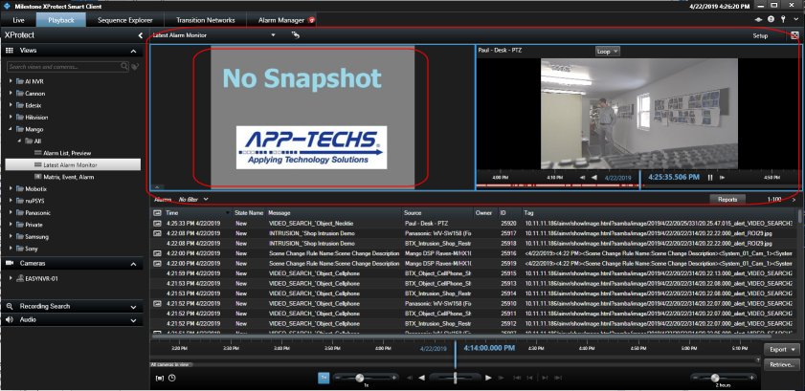The height and width of the screenshot is (391, 805).
Task: Click the image icon on 4:25:33 PM alarm
Action: [158, 224]
